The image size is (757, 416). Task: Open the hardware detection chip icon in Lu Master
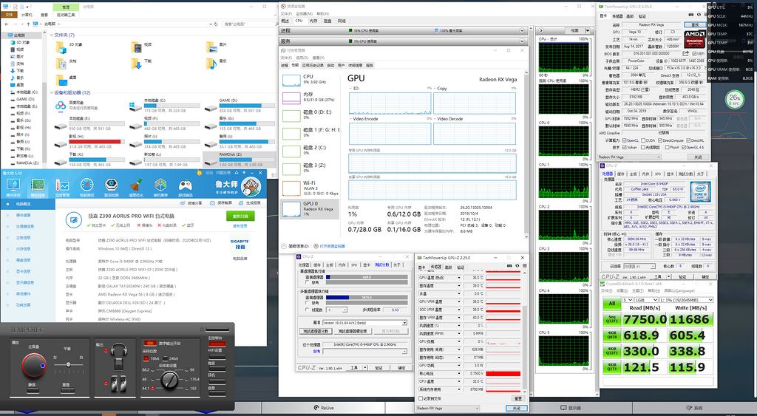pyautogui.click(x=38, y=185)
